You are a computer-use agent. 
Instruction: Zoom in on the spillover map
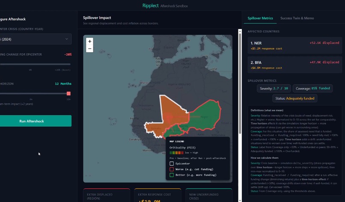pos(89,42)
